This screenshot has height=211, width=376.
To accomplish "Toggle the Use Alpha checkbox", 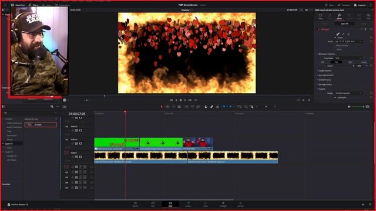I will [335, 97].
